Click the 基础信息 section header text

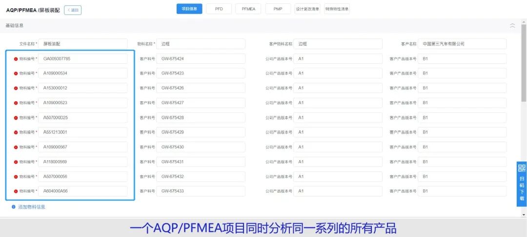tap(15, 25)
